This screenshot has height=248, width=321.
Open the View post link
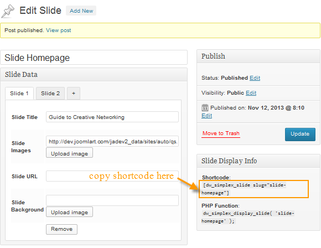coord(58,30)
